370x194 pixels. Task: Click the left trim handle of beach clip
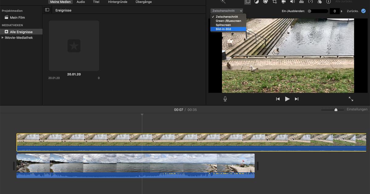(x=14, y=166)
